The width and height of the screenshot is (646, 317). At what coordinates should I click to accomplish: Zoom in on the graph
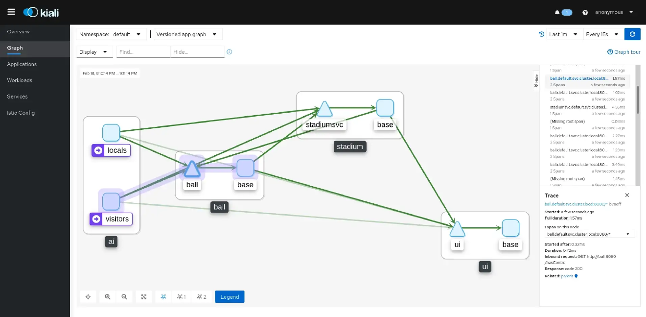[x=107, y=296]
